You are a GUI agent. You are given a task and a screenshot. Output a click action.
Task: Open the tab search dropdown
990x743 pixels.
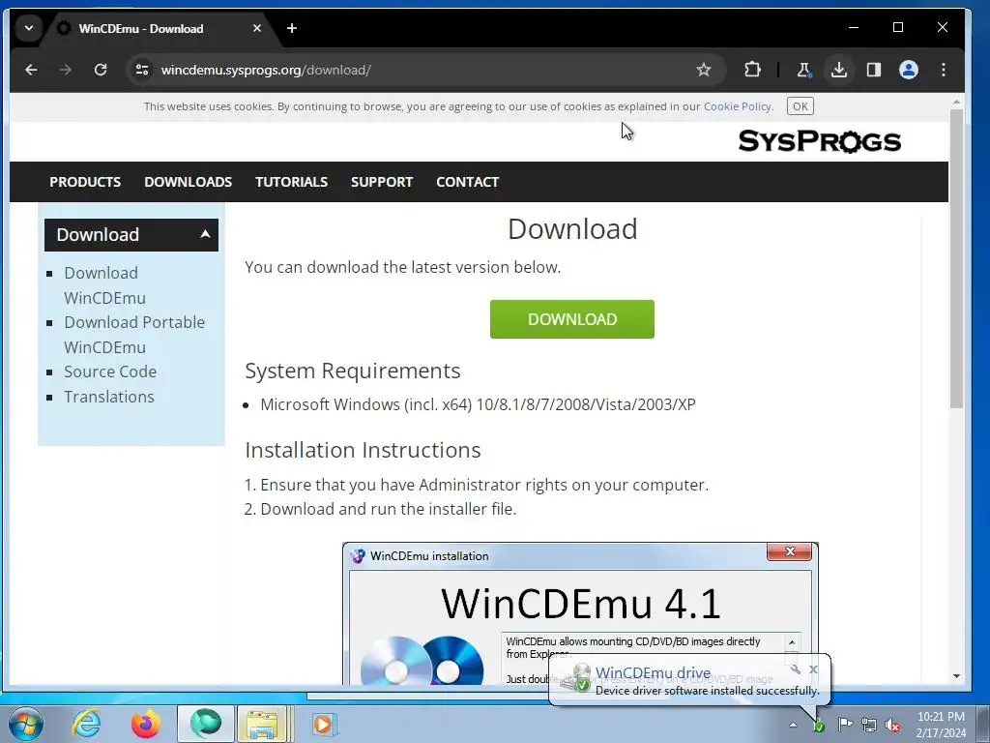pyautogui.click(x=28, y=28)
